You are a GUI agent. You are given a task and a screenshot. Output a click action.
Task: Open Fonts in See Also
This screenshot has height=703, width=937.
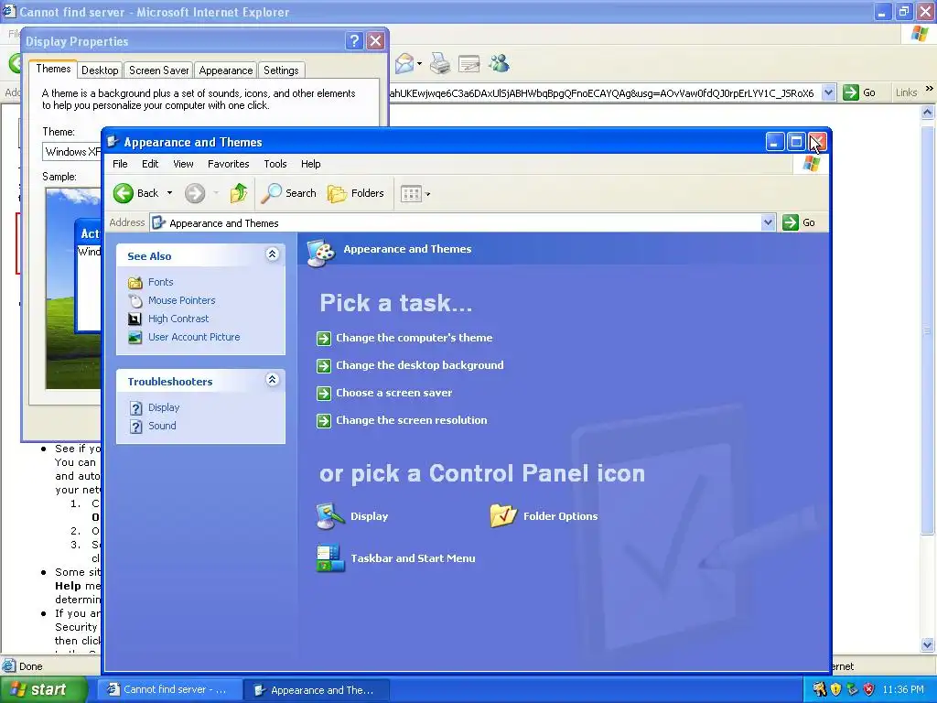(160, 282)
